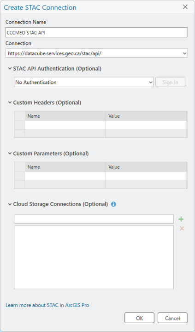Select first row header in Custom Parameters table
Screen dimensions: 195x332
19,176
